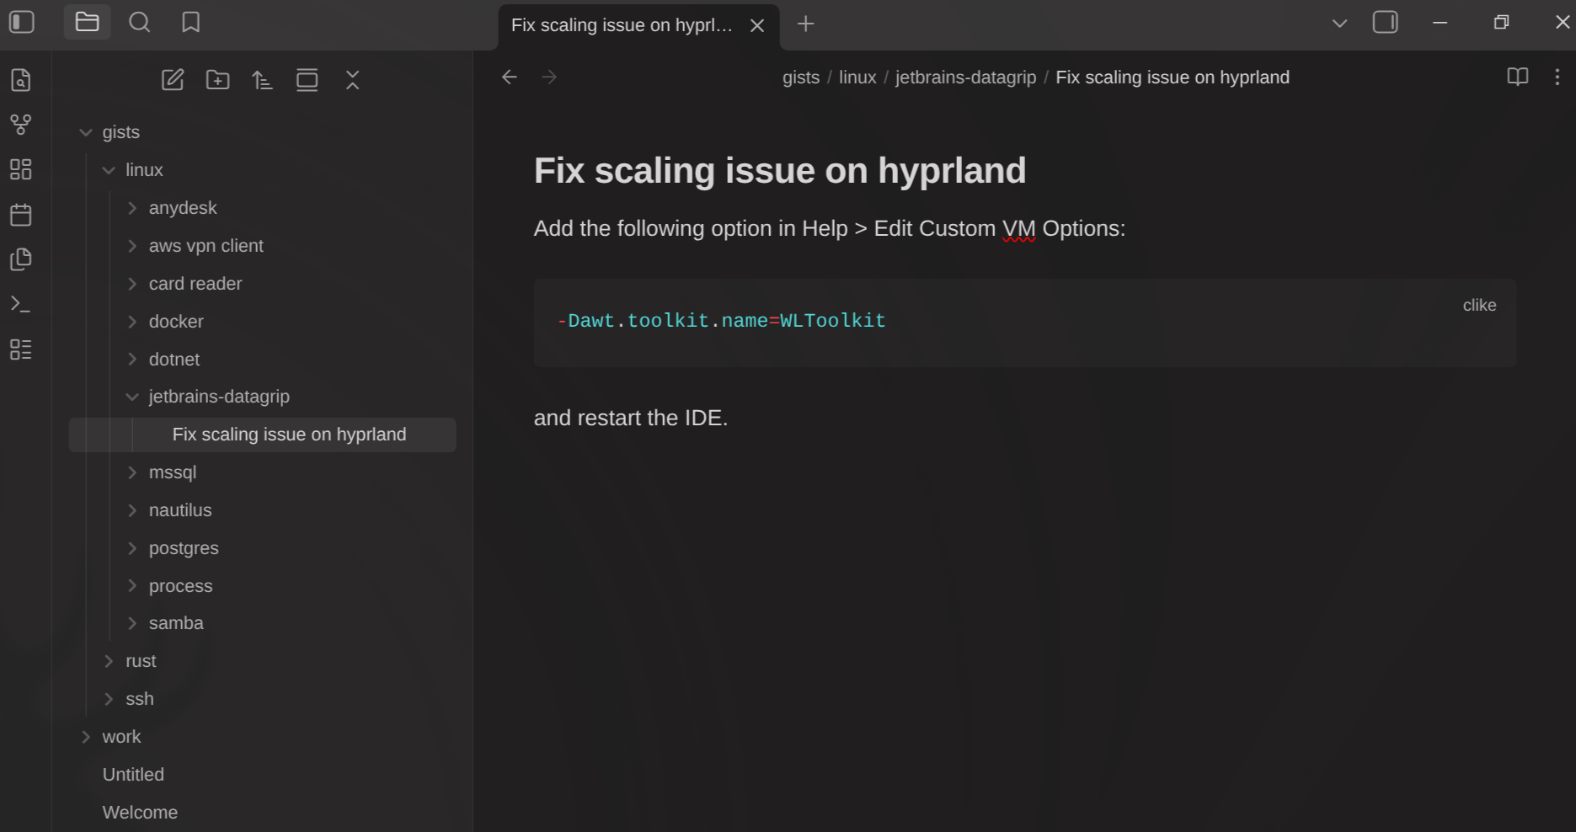The width and height of the screenshot is (1576, 832).
Task: Open the search panel icon
Action: click(140, 22)
